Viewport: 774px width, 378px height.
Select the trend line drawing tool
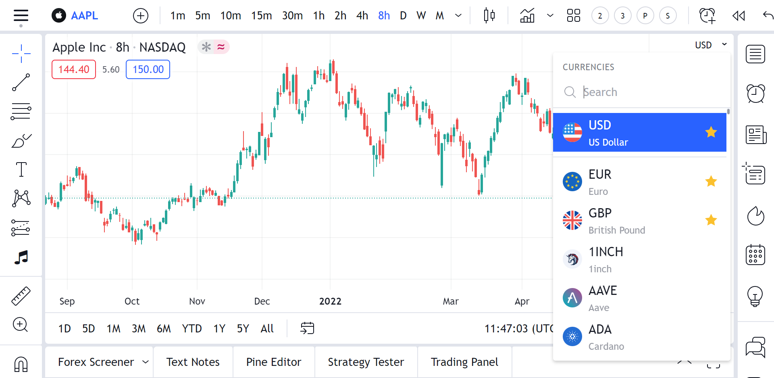(21, 82)
